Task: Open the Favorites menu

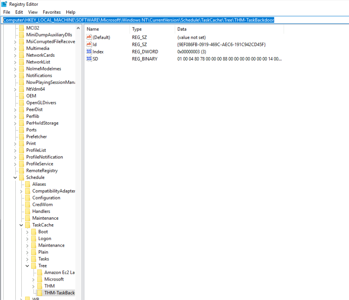Action: (51, 12)
